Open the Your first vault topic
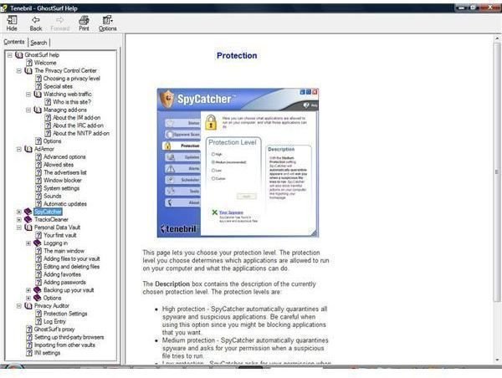Screen dimensions: 502x378 60,235
